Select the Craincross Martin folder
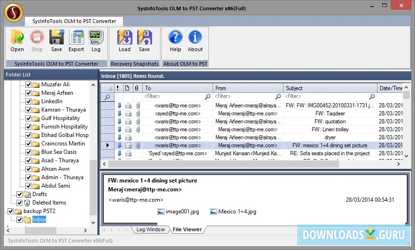The height and width of the screenshot is (250, 415). tap(63, 144)
